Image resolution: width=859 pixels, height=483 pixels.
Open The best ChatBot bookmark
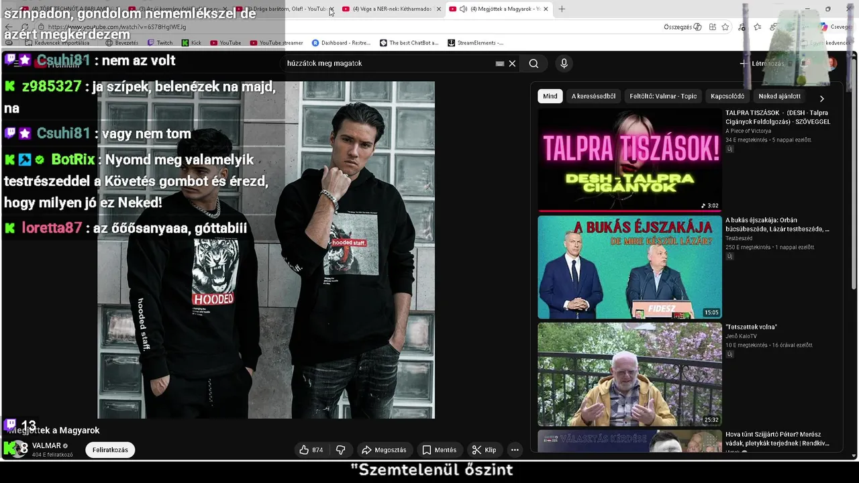coord(409,43)
